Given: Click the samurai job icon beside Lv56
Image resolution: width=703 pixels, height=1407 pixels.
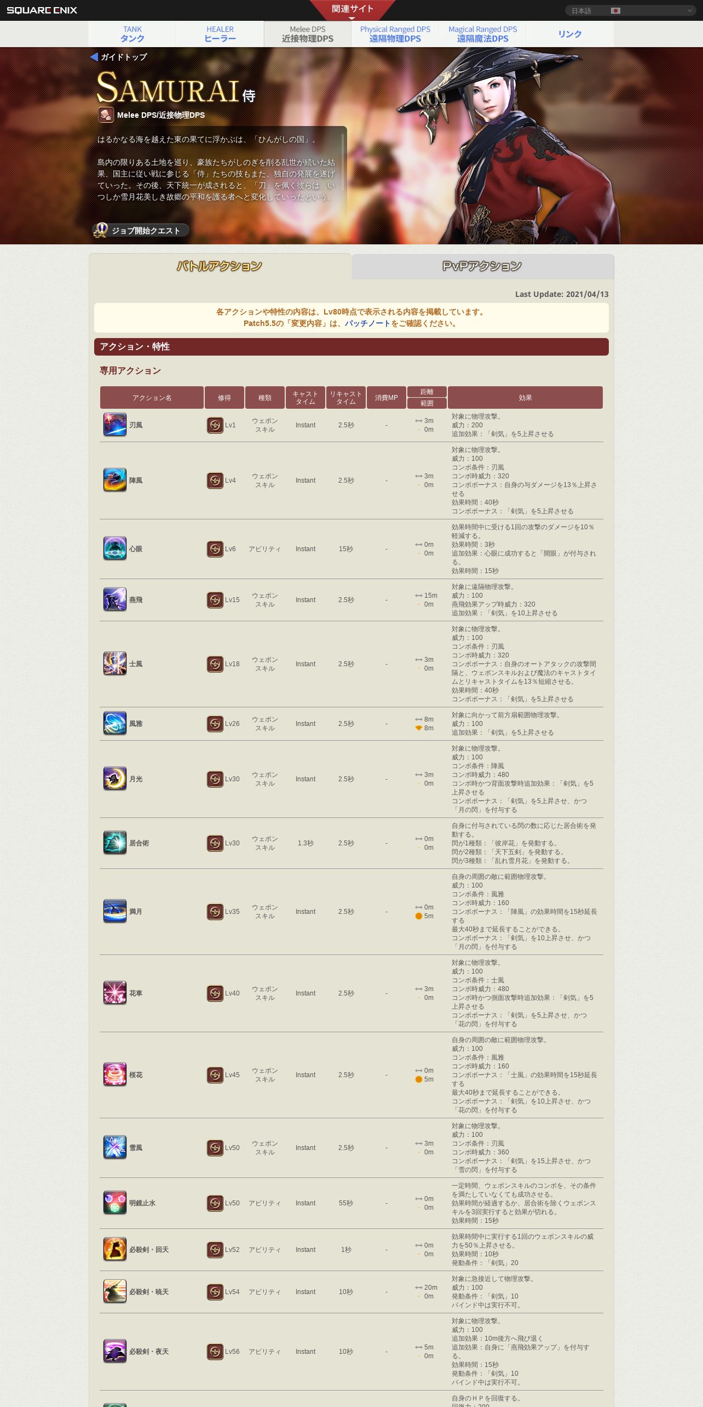Looking at the screenshot, I should click(215, 1352).
